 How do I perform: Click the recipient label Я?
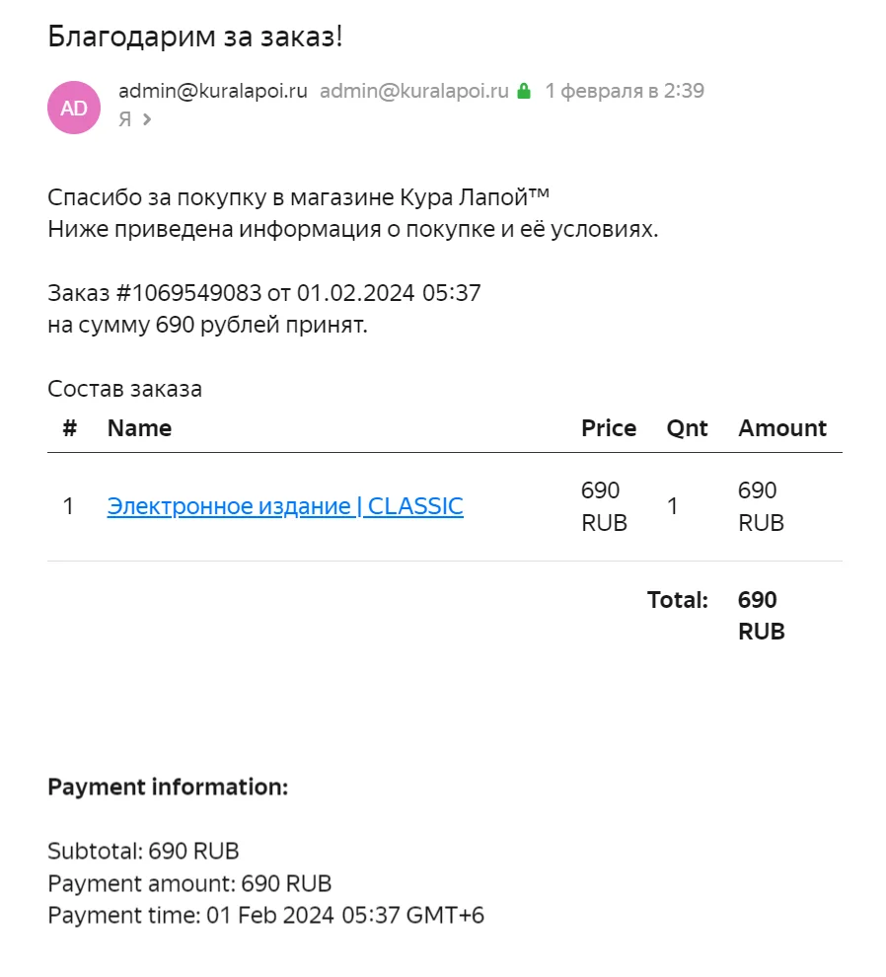(x=124, y=119)
